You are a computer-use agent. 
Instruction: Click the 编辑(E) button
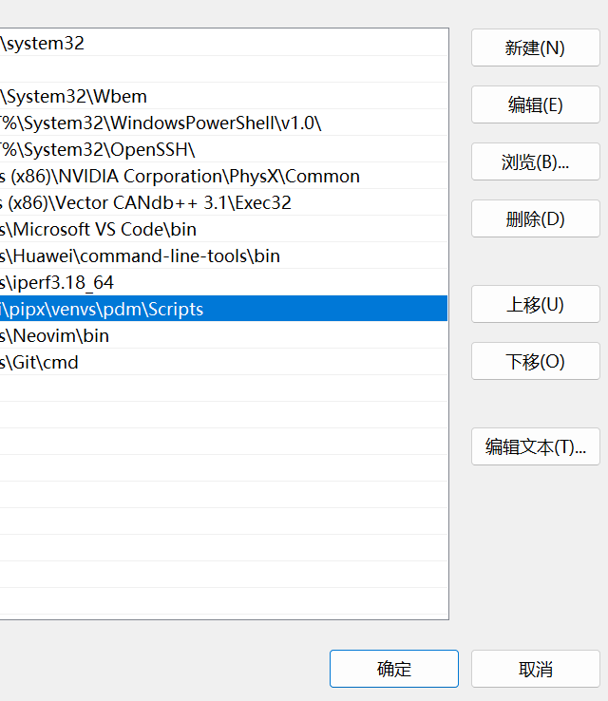tap(535, 104)
